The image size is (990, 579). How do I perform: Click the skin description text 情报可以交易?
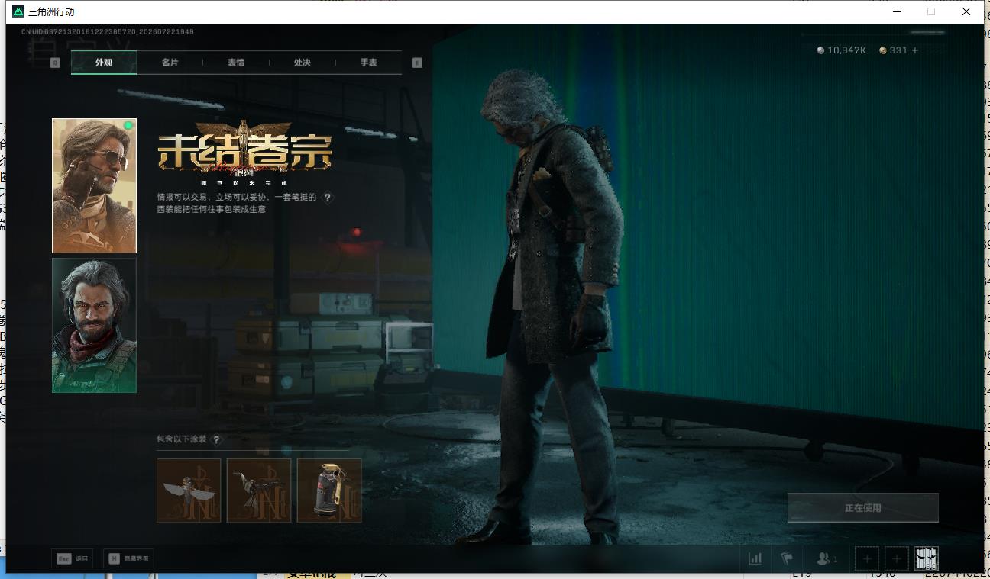237,203
